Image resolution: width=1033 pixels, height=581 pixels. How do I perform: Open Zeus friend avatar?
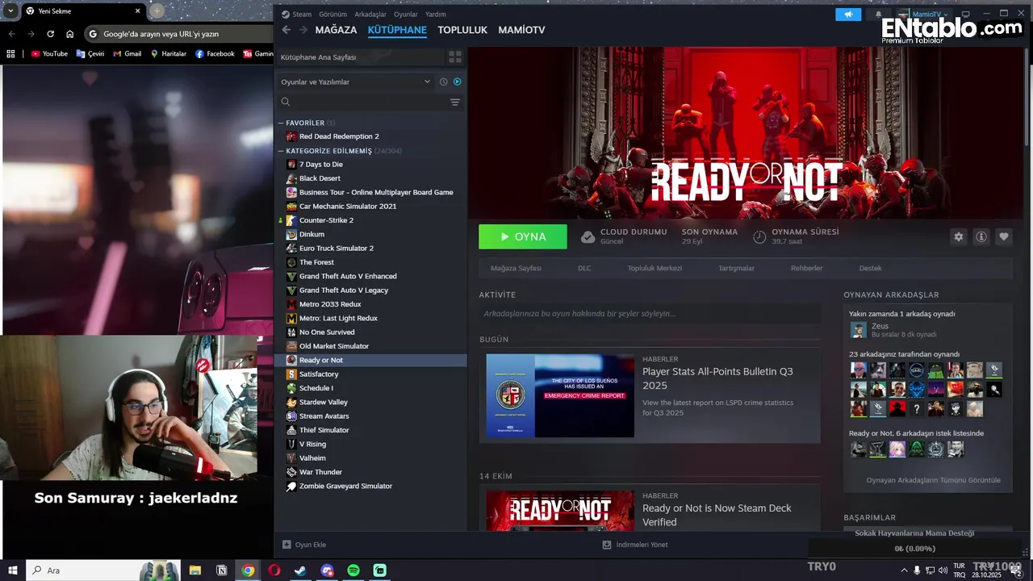pyautogui.click(x=859, y=330)
